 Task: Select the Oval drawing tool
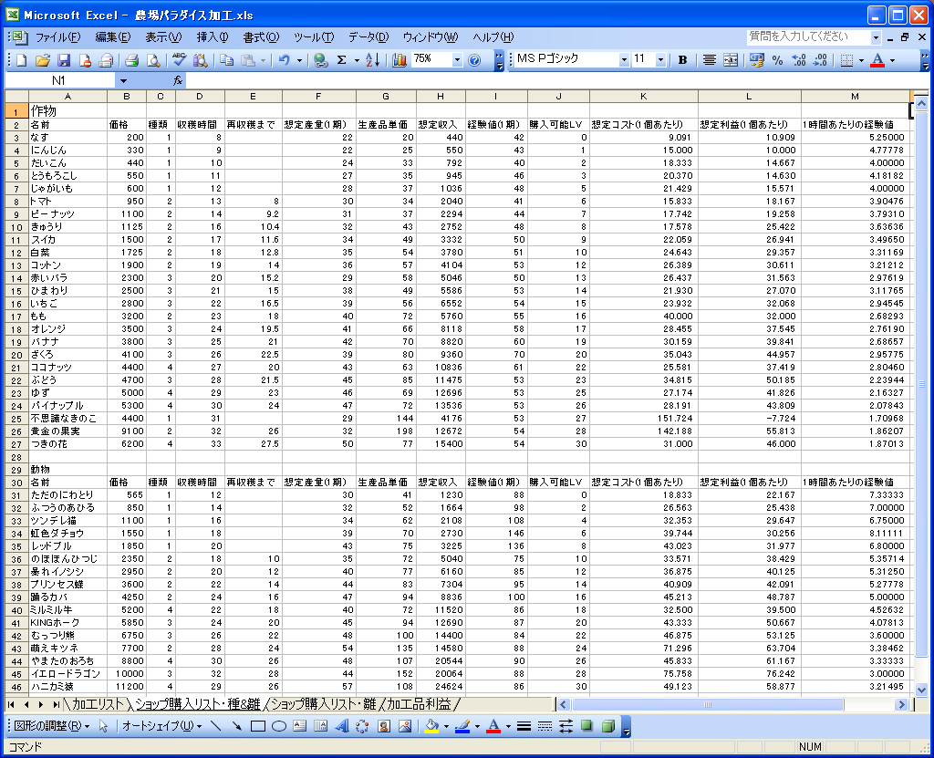point(279,726)
